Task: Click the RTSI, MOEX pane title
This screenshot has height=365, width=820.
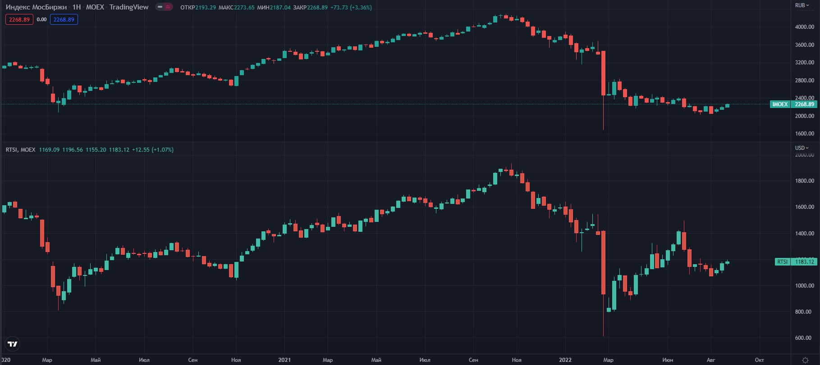Action: [x=20, y=150]
